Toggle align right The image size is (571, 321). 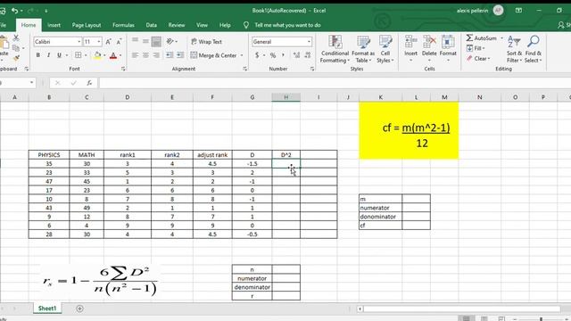pos(156,55)
